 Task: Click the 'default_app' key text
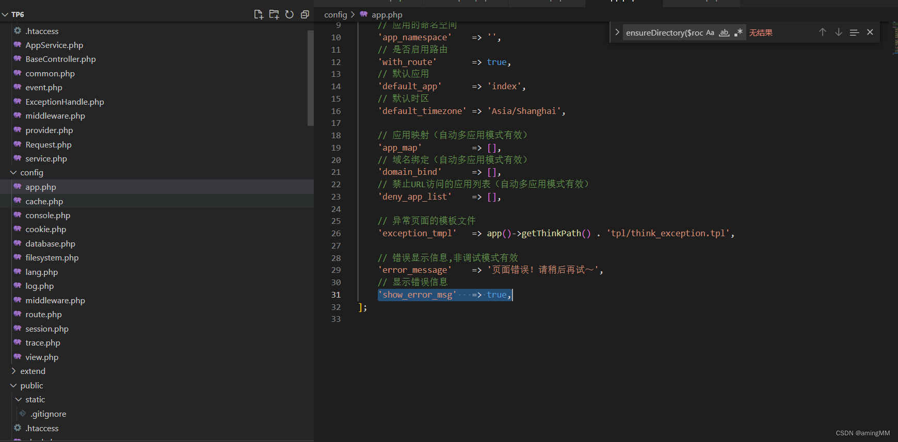pyautogui.click(x=410, y=86)
